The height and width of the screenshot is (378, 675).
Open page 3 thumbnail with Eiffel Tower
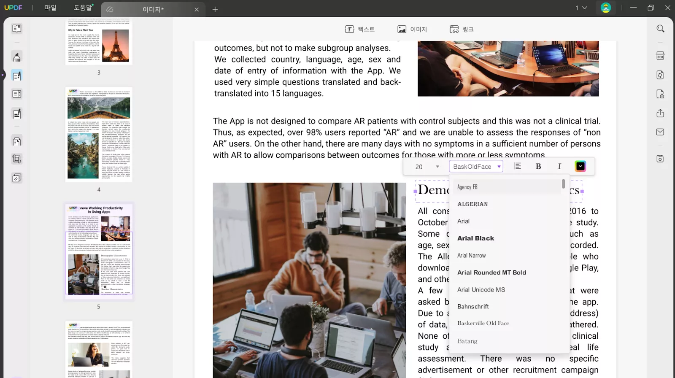coord(99,41)
